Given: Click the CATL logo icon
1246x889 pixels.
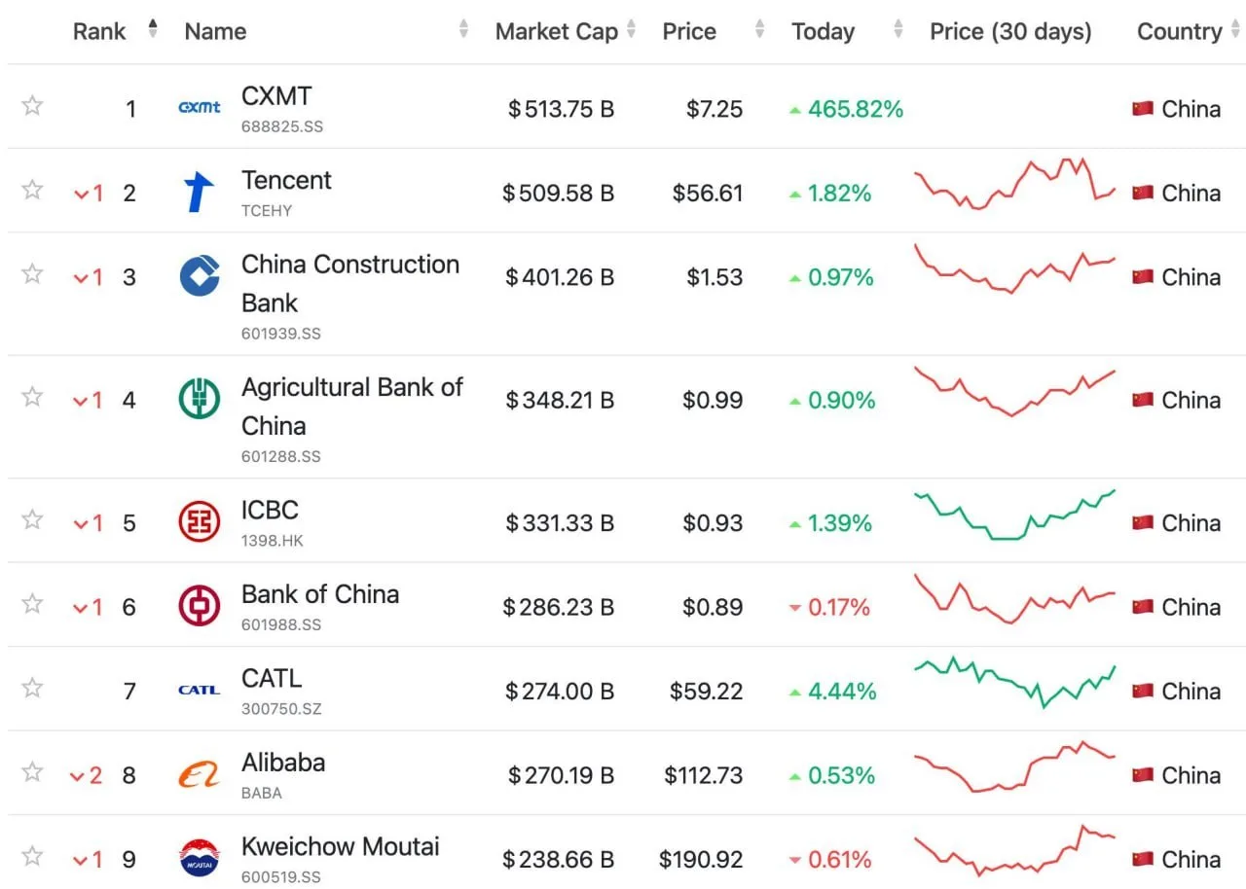Looking at the screenshot, I should point(200,691).
